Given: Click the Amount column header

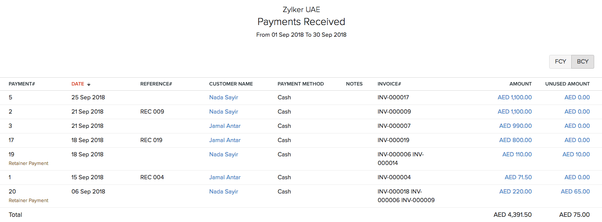Looking at the screenshot, I should 520,84.
